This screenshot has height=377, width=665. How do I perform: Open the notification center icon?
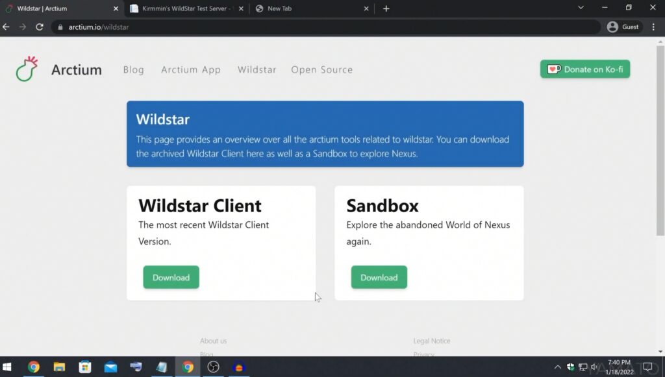coord(647,367)
